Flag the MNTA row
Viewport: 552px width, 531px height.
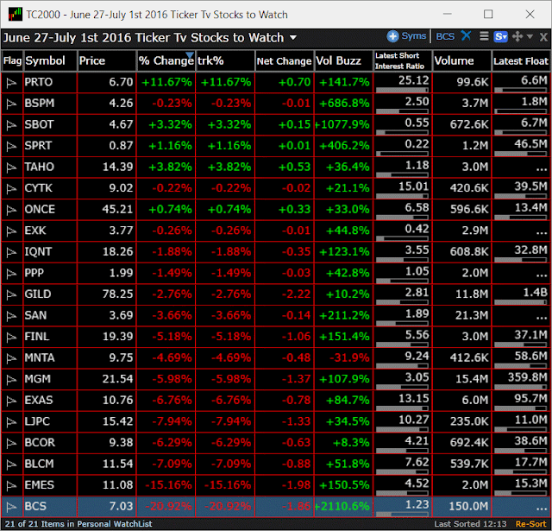tap(11, 358)
